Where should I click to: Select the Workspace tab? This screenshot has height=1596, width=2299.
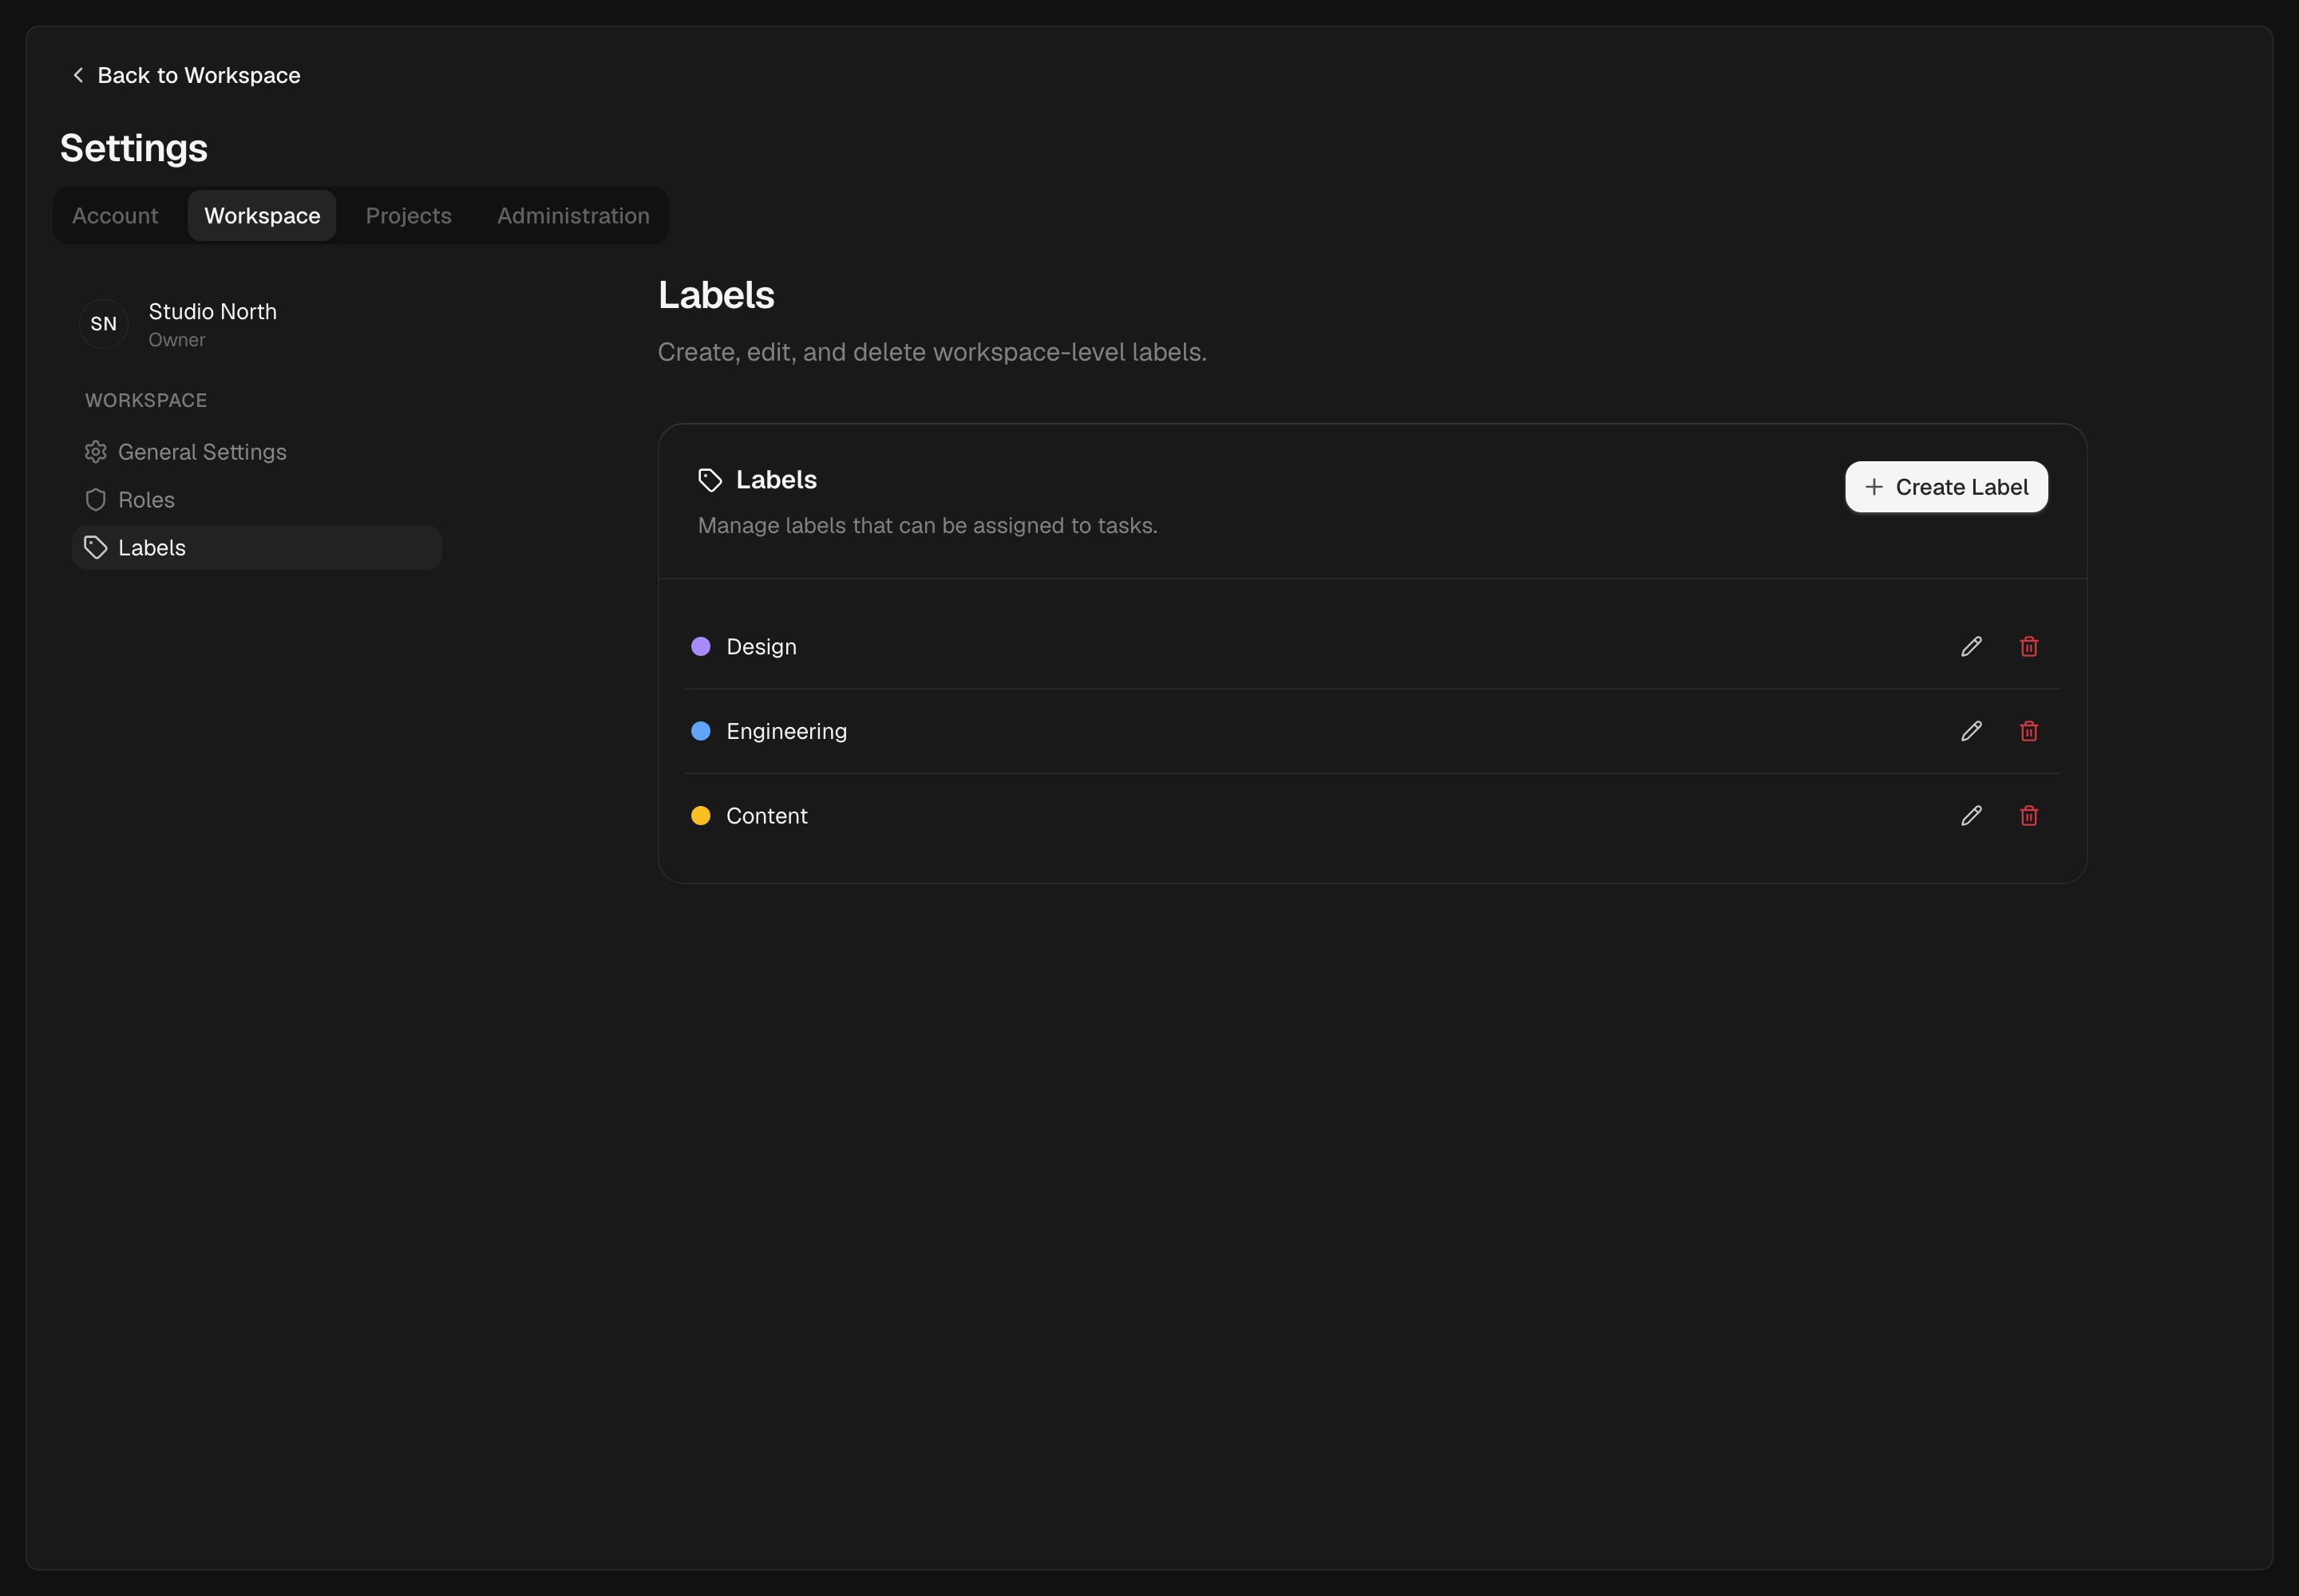262,216
